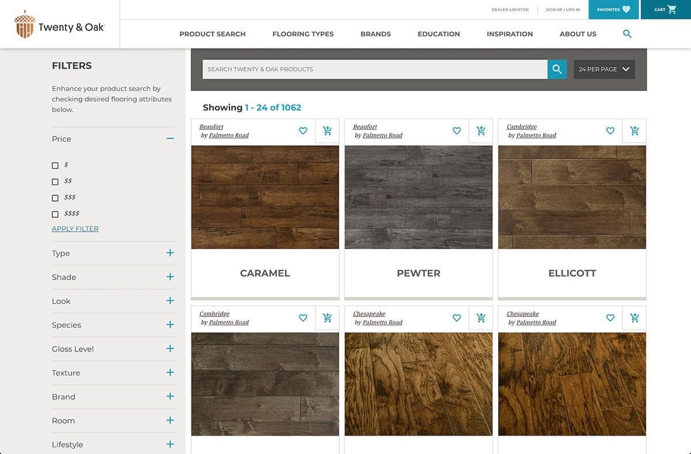Add Ellicott flooring to cart
The image size is (691, 454).
tap(635, 131)
